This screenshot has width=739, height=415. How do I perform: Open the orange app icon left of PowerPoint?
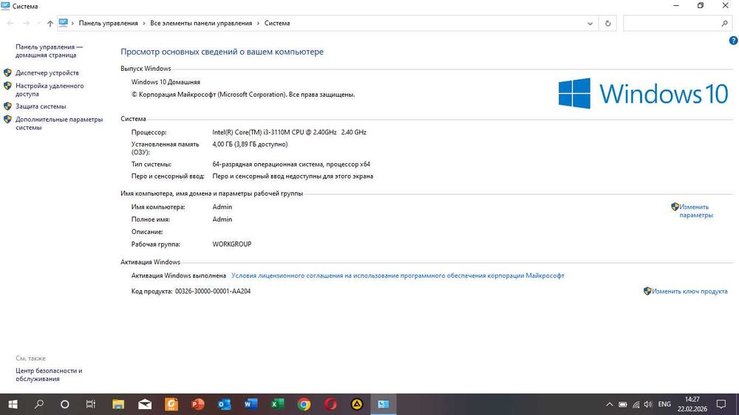point(171,404)
